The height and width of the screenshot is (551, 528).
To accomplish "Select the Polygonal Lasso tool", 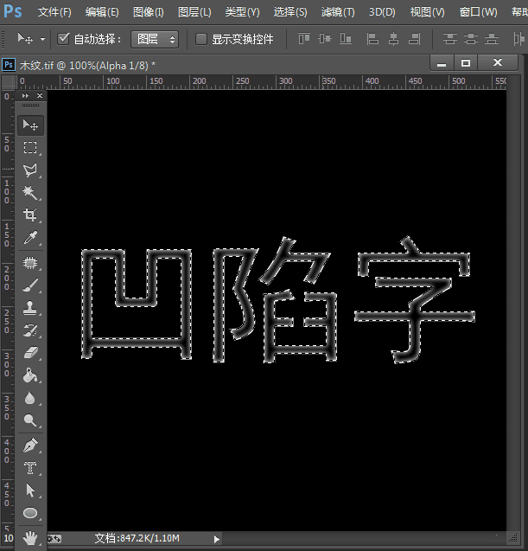I will pos(30,170).
